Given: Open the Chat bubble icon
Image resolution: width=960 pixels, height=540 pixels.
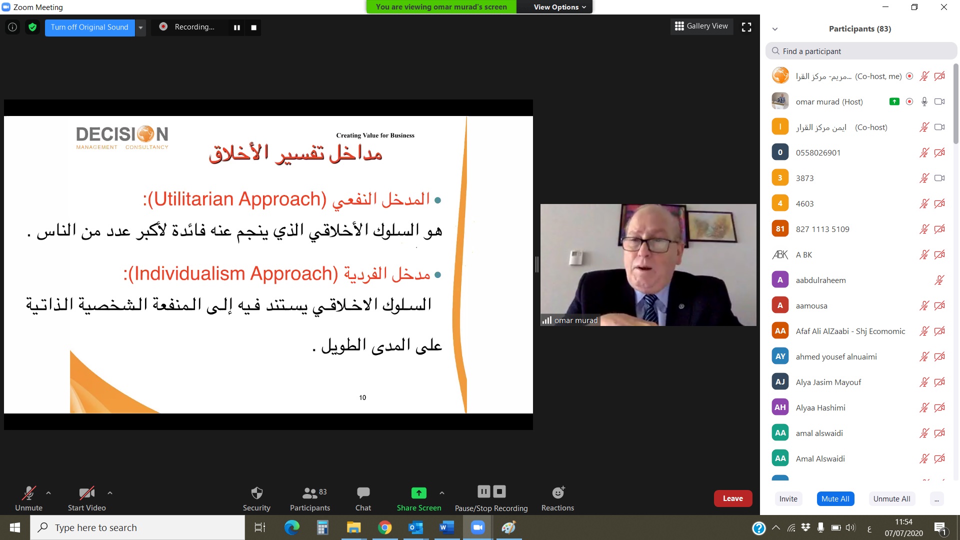Looking at the screenshot, I should point(363,493).
